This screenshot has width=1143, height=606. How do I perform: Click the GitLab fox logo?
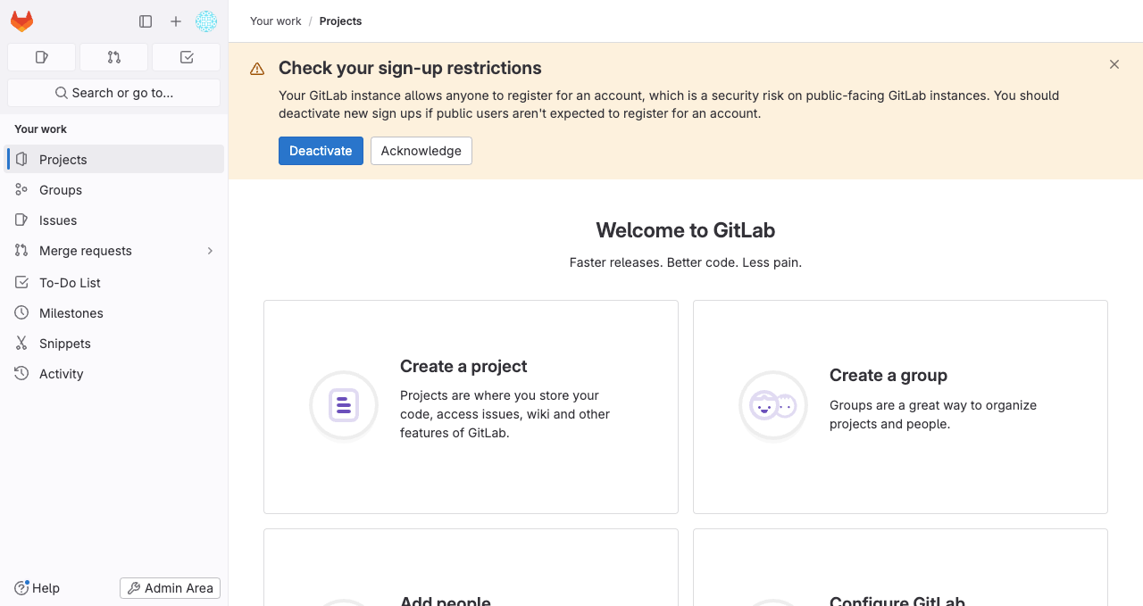(x=21, y=21)
